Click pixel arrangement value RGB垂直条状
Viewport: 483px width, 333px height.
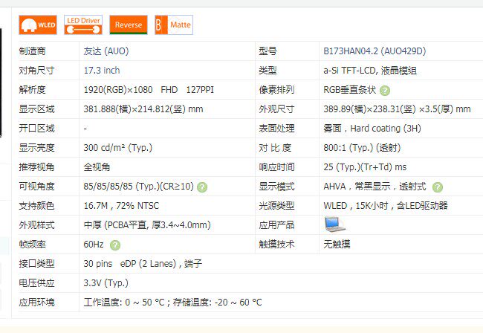[350, 90]
